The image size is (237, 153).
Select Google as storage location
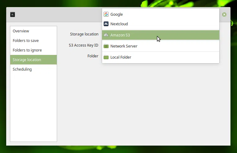pyautogui.click(x=117, y=14)
